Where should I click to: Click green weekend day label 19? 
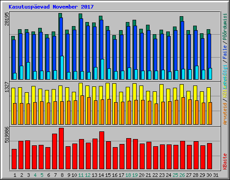coord(135,175)
